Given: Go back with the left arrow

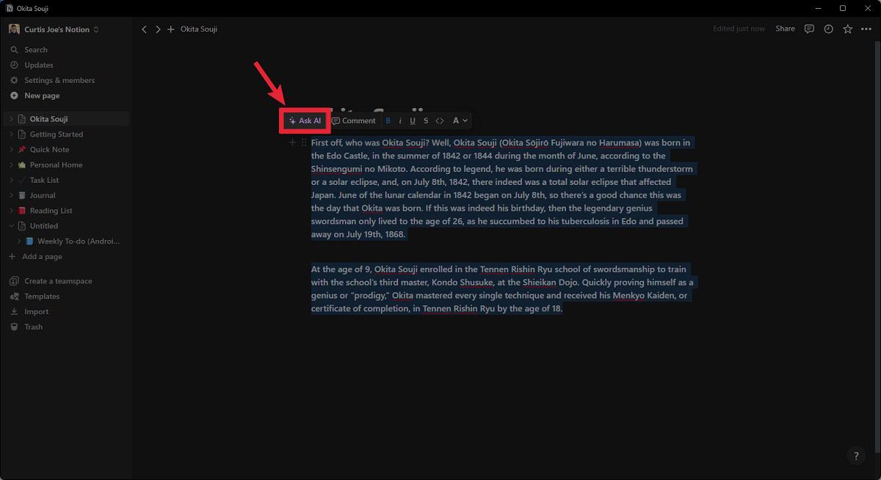Looking at the screenshot, I should (x=144, y=29).
